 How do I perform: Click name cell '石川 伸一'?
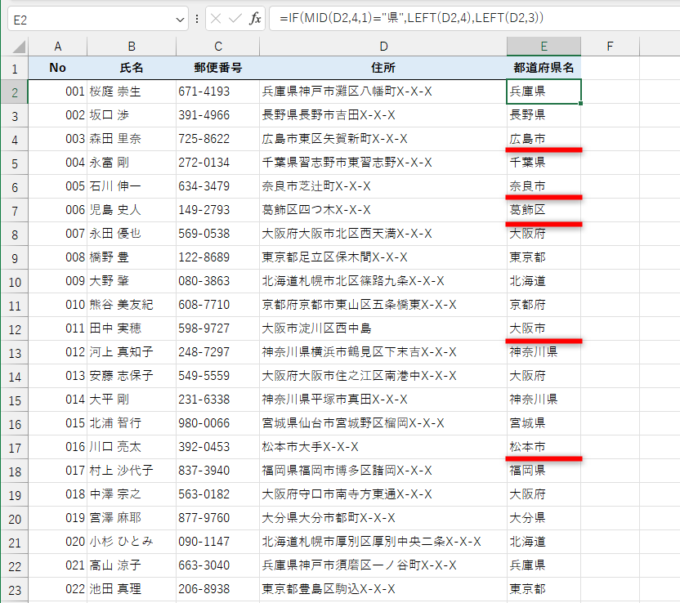(132, 186)
